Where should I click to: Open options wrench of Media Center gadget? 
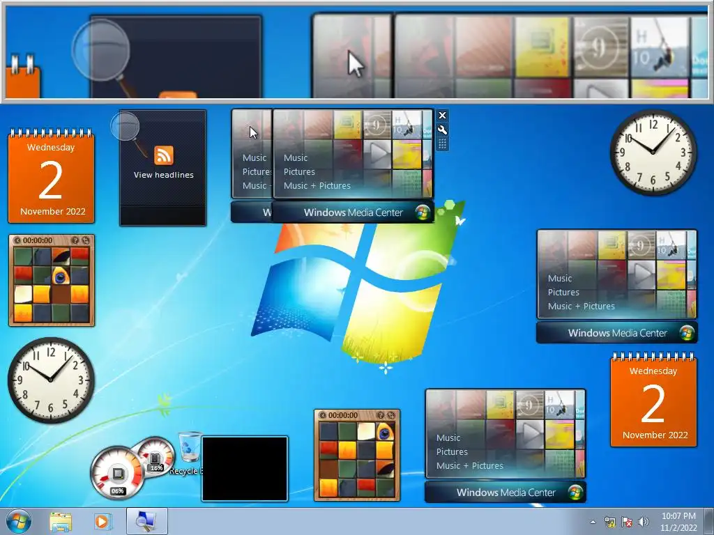442,130
